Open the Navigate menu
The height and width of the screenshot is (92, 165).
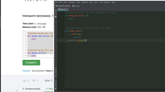pyautogui.click(x=72, y=2)
